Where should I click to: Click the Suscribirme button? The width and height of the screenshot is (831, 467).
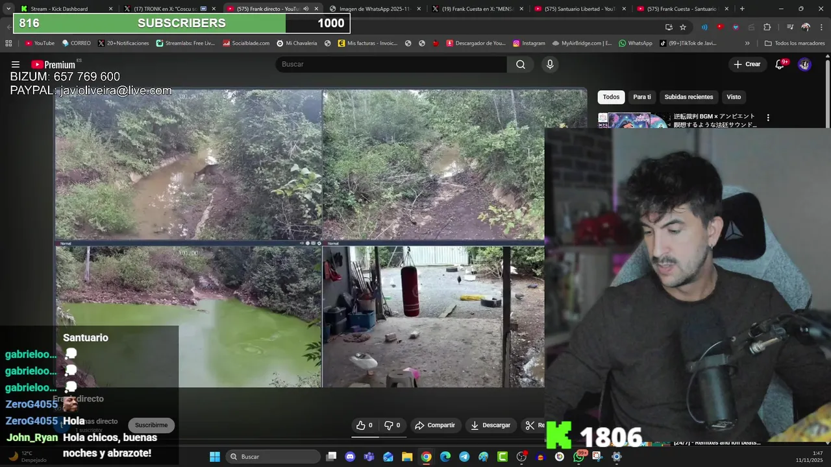pyautogui.click(x=151, y=425)
